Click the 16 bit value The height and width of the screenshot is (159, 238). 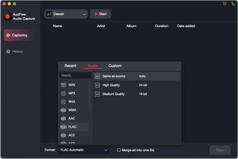(143, 94)
